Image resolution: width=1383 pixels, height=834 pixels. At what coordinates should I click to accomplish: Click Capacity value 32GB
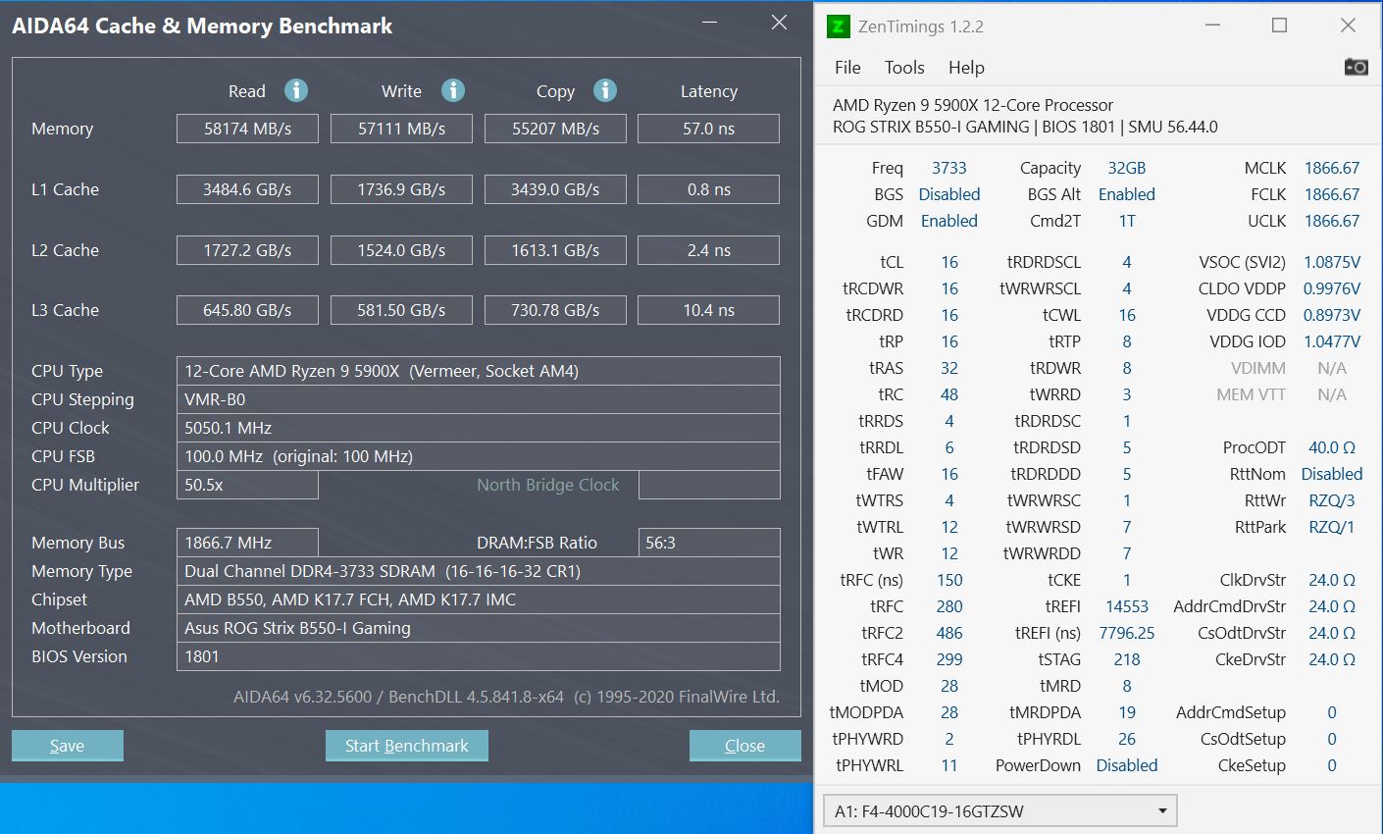1127,168
